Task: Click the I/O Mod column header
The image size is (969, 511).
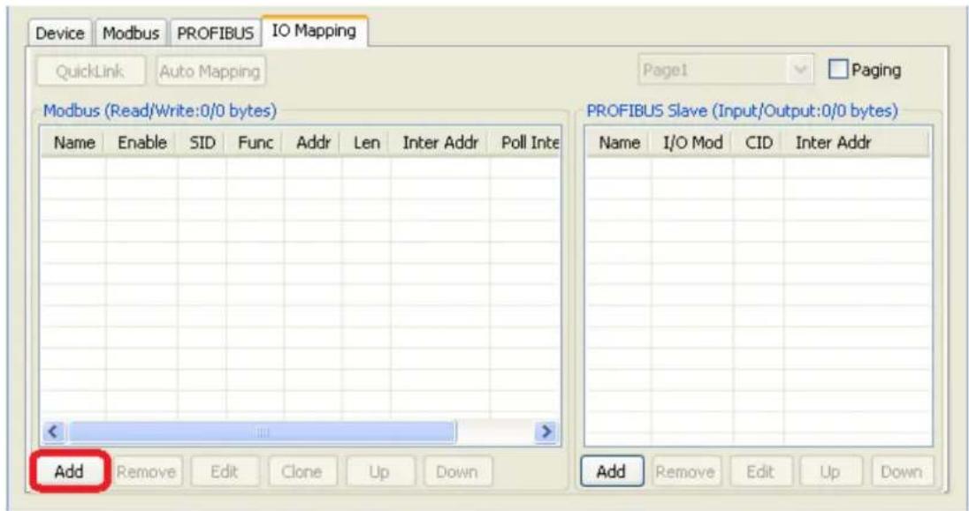Action: pos(693,143)
